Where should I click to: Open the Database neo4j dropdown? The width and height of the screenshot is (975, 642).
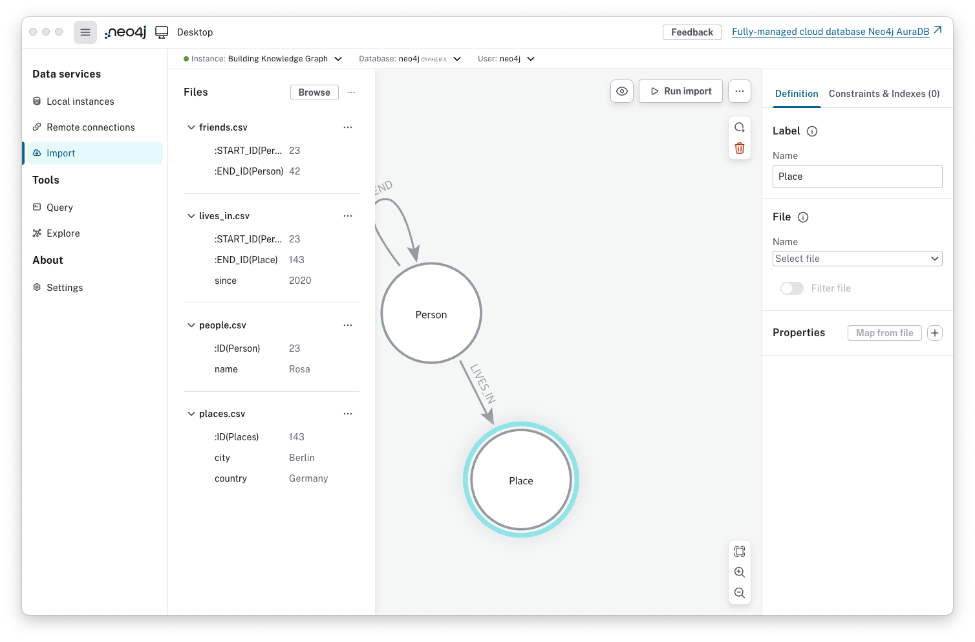click(410, 59)
